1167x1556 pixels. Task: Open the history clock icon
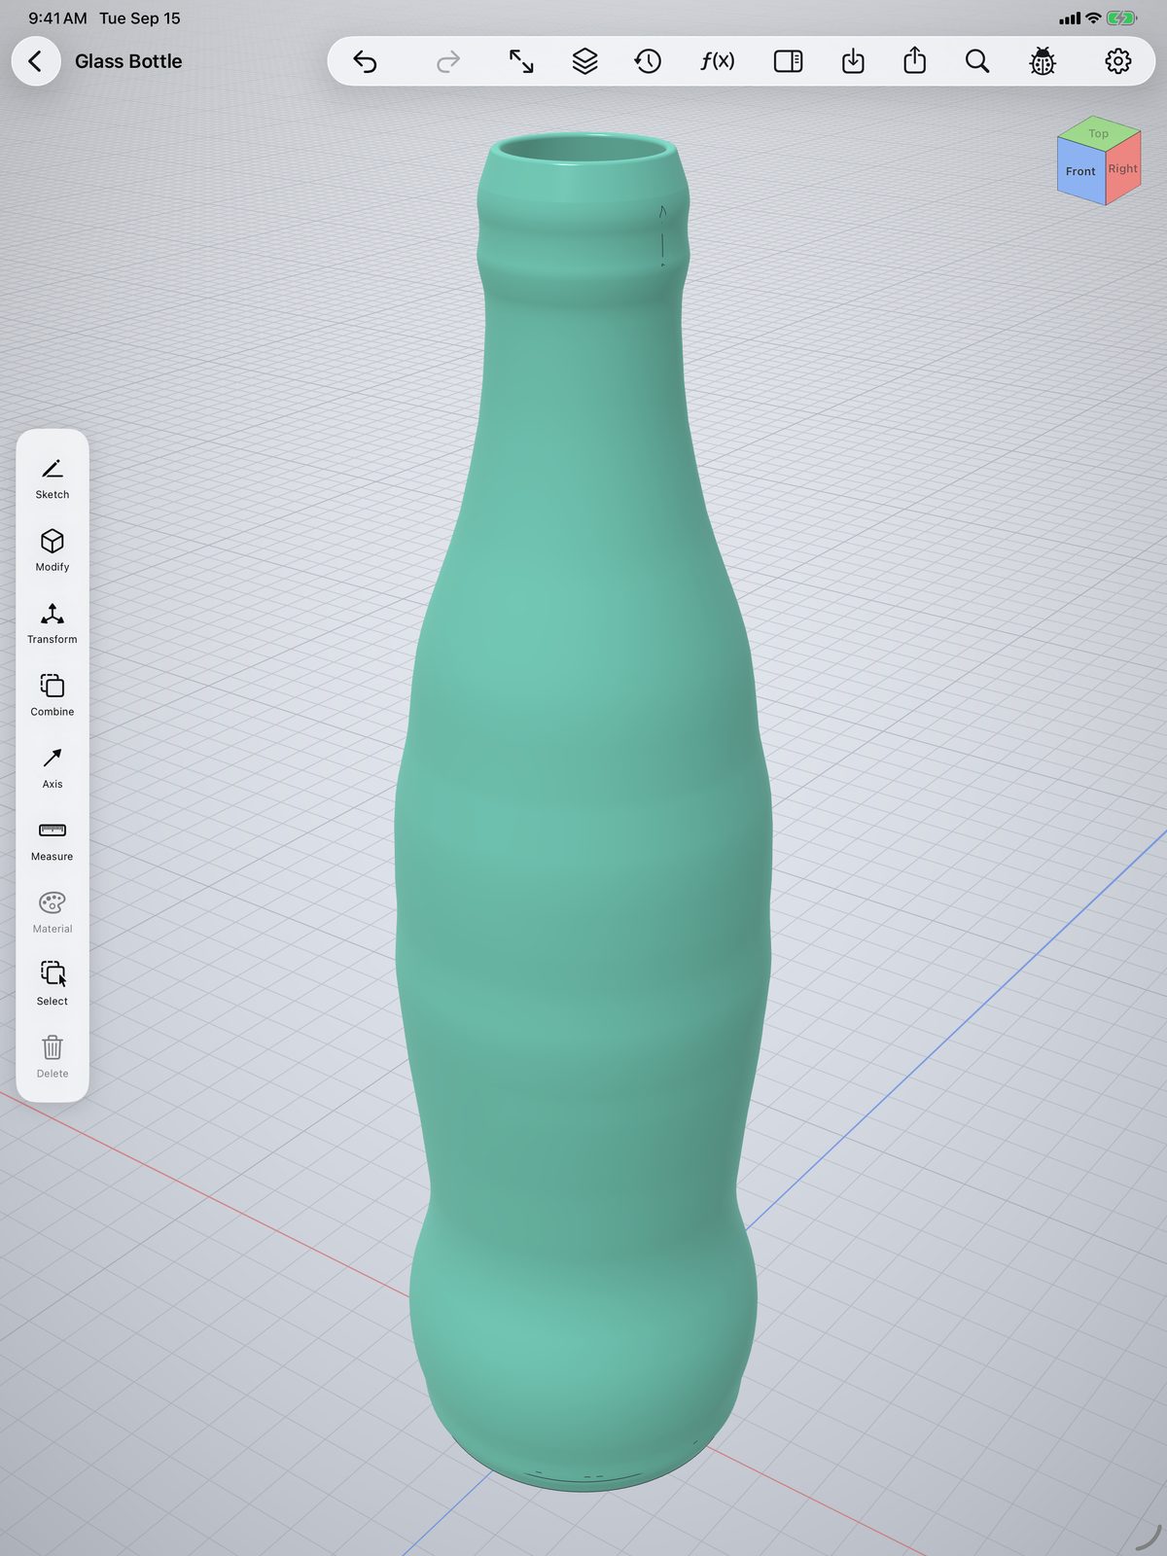(648, 61)
